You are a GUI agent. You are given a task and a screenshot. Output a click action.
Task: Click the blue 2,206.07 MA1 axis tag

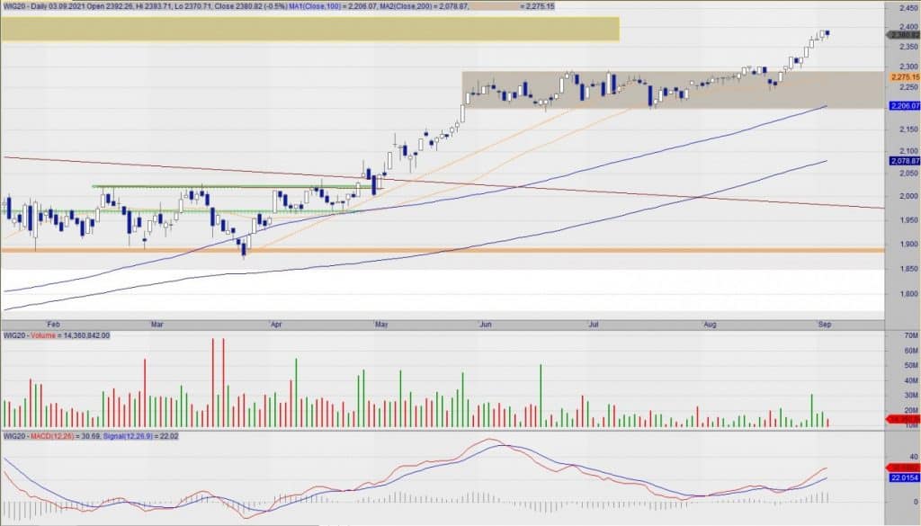903,106
